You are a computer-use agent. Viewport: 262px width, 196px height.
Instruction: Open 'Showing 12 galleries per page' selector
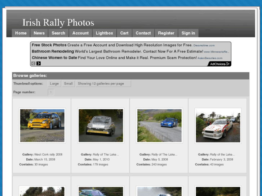point(103,83)
